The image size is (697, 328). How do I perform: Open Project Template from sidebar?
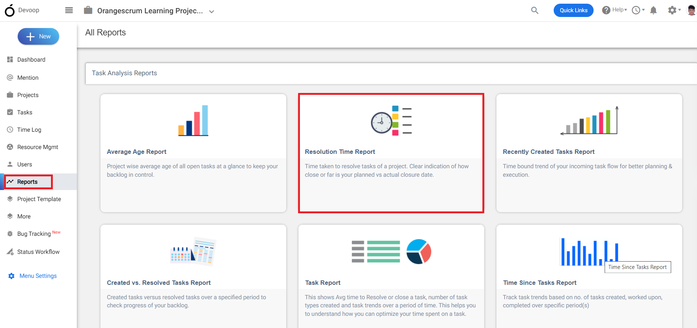point(39,199)
